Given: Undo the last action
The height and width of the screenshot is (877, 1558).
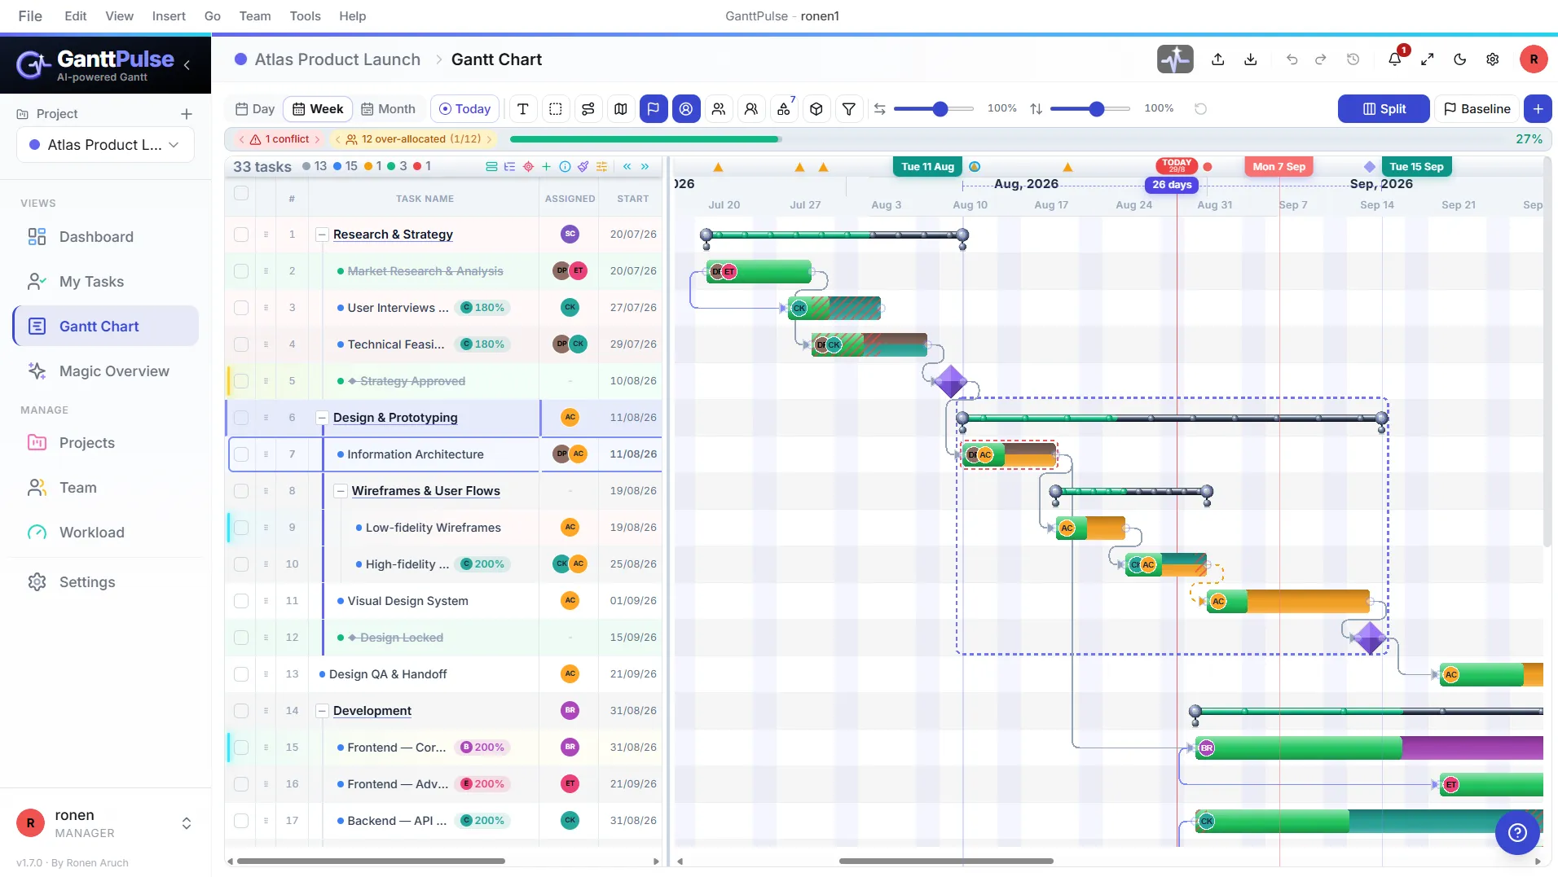Looking at the screenshot, I should click(x=1292, y=59).
